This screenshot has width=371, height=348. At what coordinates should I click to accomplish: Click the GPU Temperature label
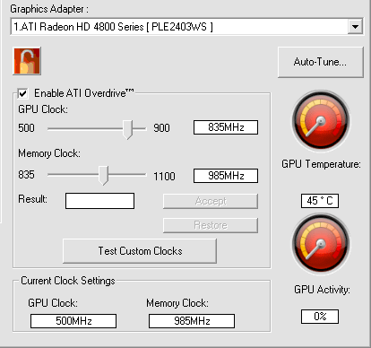[x=321, y=164]
